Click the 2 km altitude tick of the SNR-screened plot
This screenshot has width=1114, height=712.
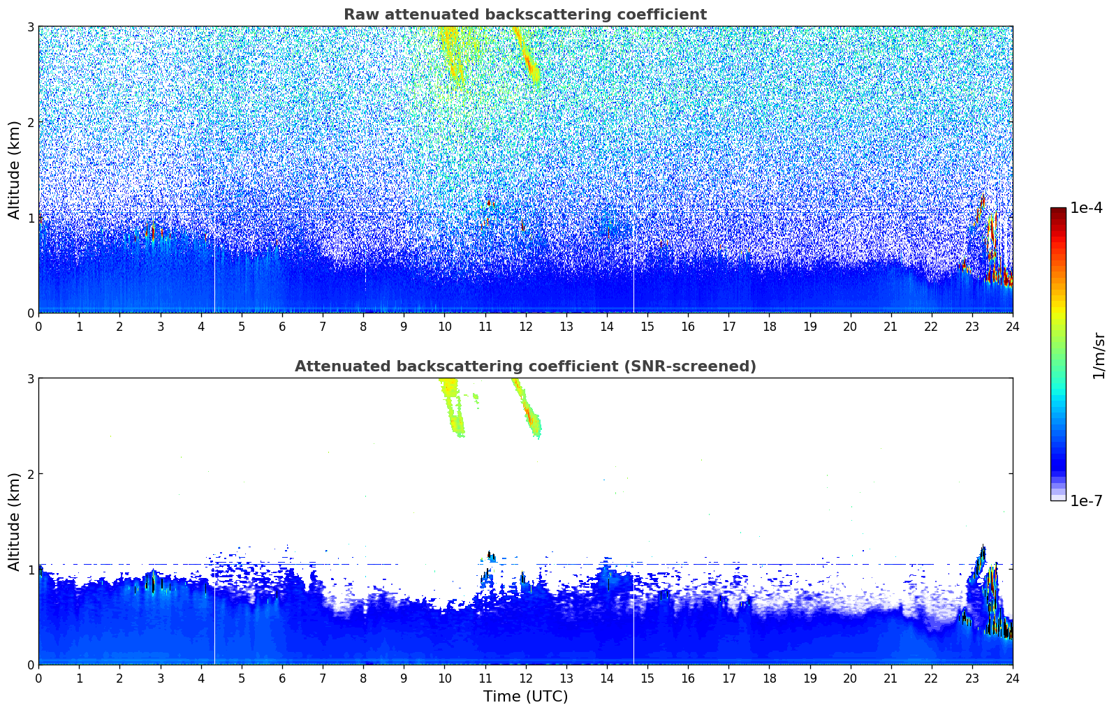pos(30,474)
